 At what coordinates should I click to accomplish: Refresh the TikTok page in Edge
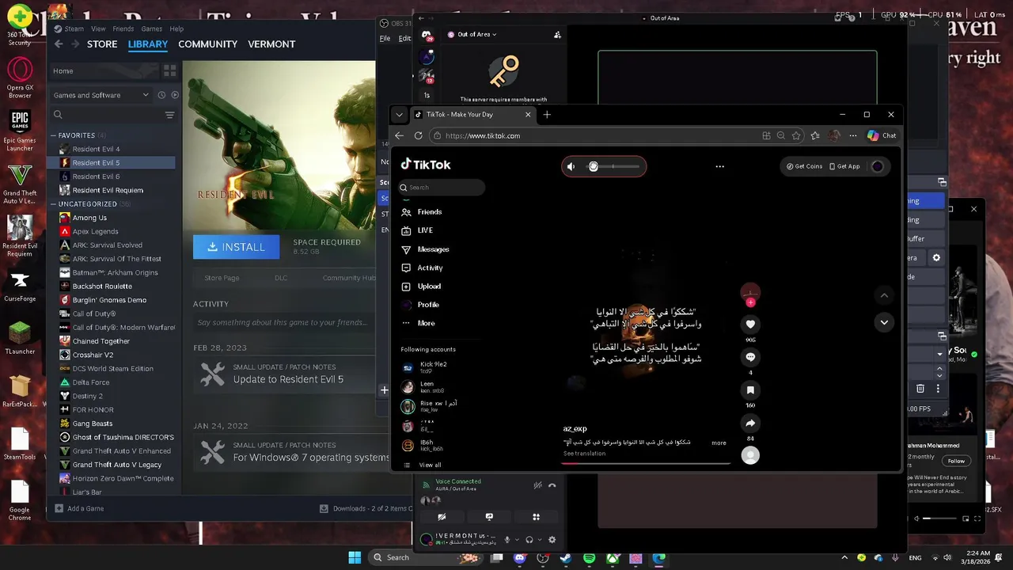tap(418, 135)
